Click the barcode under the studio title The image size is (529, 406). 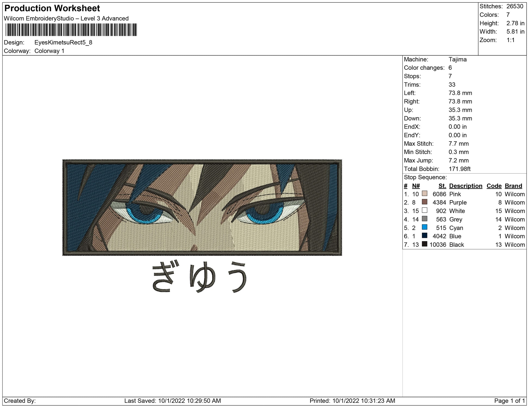71,30
